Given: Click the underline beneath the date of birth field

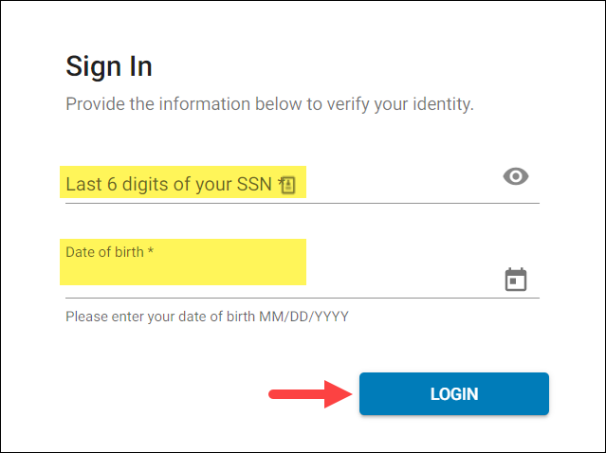Looking at the screenshot, I should (x=303, y=299).
